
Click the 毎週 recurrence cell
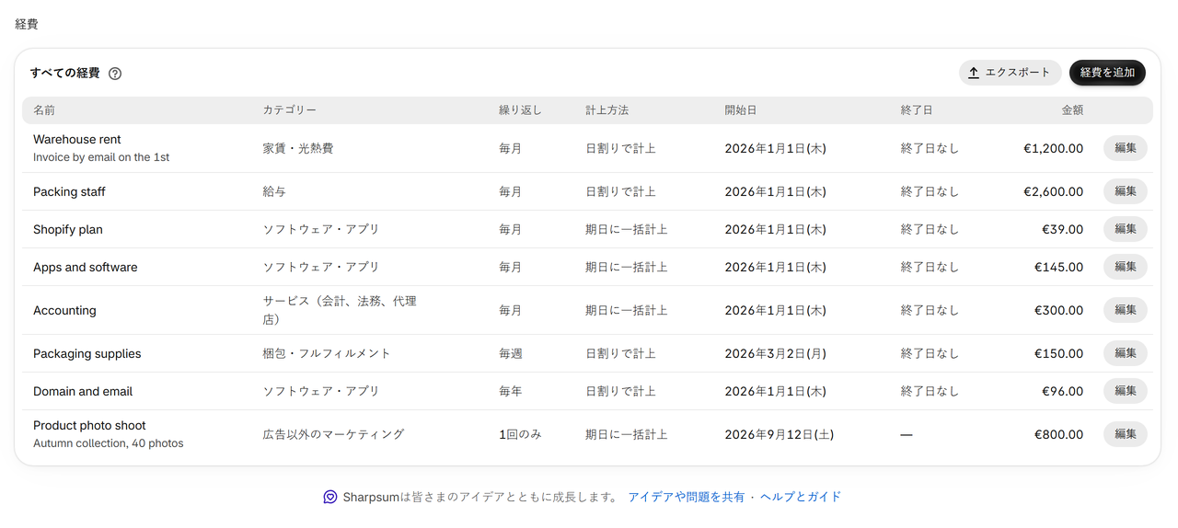coord(510,353)
